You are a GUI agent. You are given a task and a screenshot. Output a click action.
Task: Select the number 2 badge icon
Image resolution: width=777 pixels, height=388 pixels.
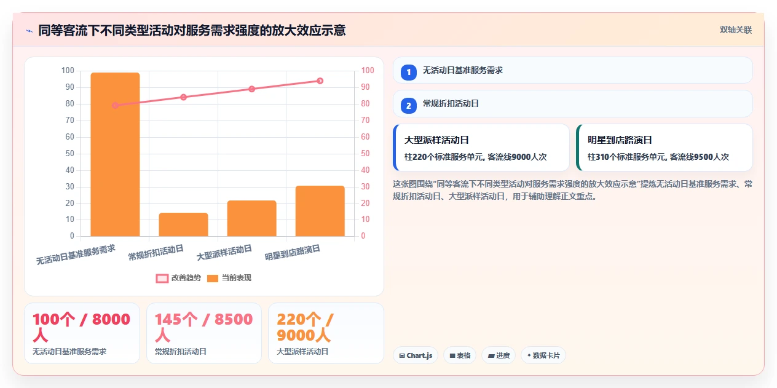(x=408, y=105)
